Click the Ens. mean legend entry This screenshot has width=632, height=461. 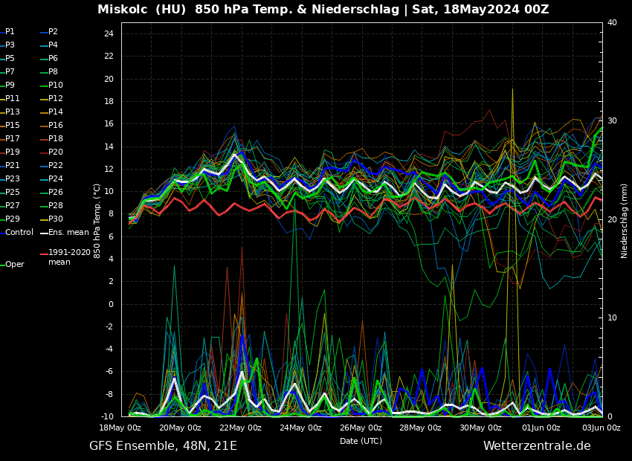(x=68, y=233)
